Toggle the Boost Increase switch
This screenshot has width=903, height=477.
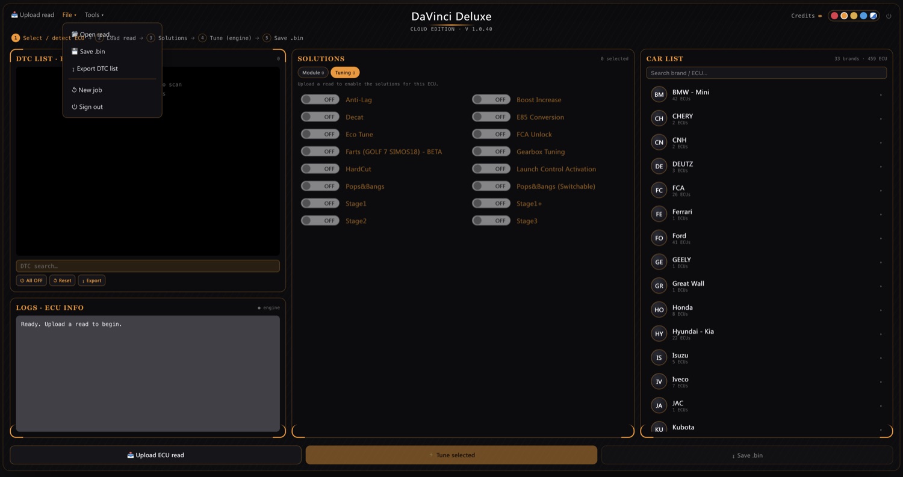491,100
